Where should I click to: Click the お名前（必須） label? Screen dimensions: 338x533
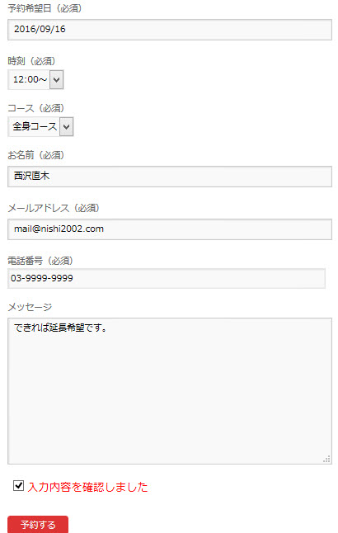(x=35, y=155)
